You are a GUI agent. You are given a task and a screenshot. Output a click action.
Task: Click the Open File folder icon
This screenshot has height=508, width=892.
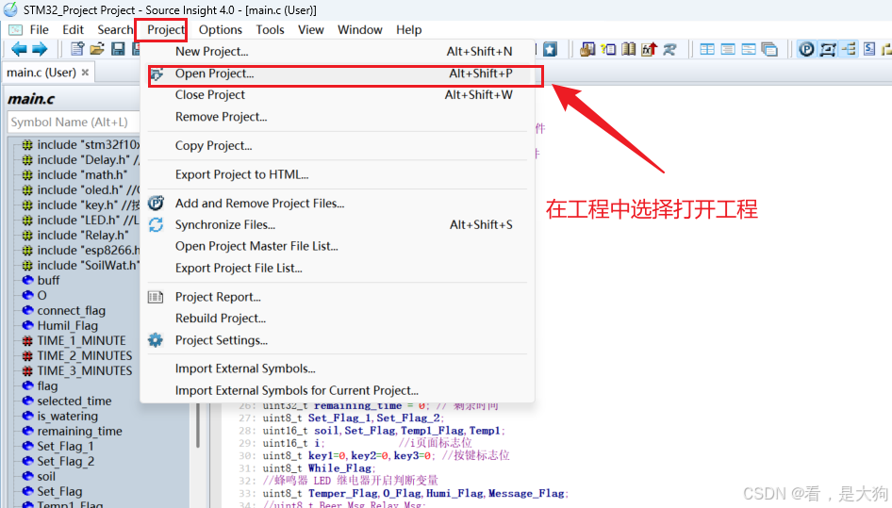97,50
